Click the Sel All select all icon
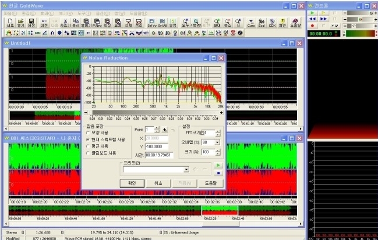This screenshot has height=240, width=378. coord(162,23)
